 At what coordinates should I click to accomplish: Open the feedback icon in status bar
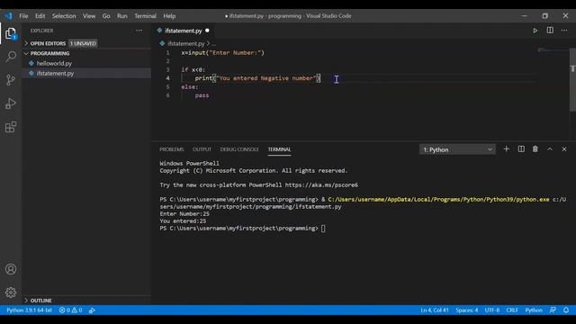pos(553,310)
